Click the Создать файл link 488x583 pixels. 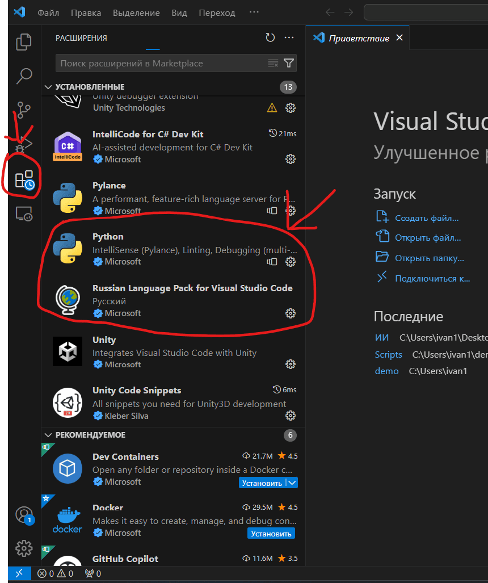pyautogui.click(x=426, y=218)
